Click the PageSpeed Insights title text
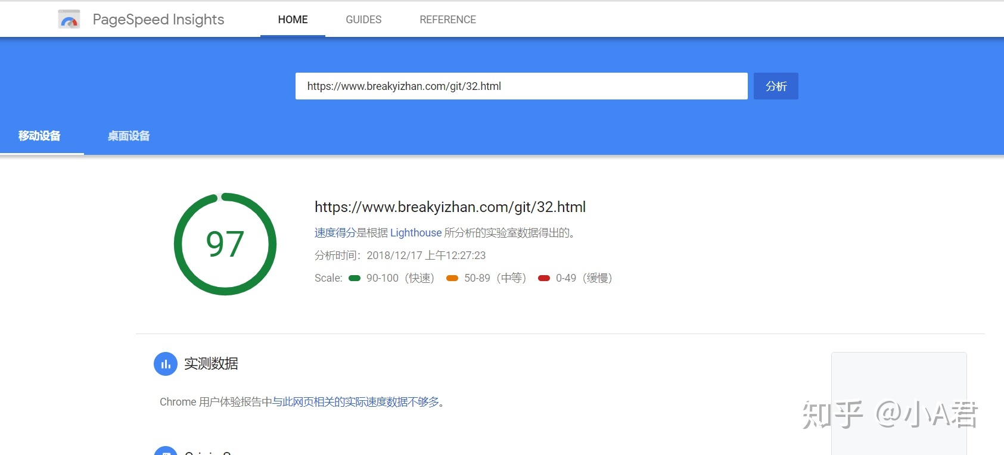Image resolution: width=1004 pixels, height=455 pixels. tap(158, 20)
